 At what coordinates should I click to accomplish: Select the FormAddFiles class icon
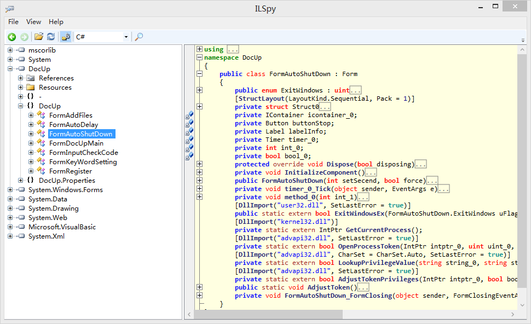coord(41,115)
